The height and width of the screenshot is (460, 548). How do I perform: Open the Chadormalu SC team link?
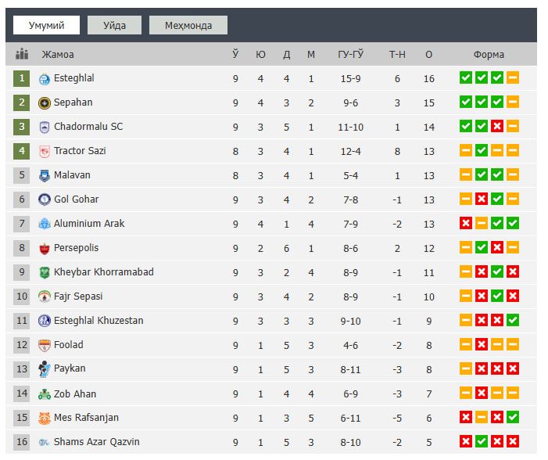pyautogui.click(x=88, y=127)
